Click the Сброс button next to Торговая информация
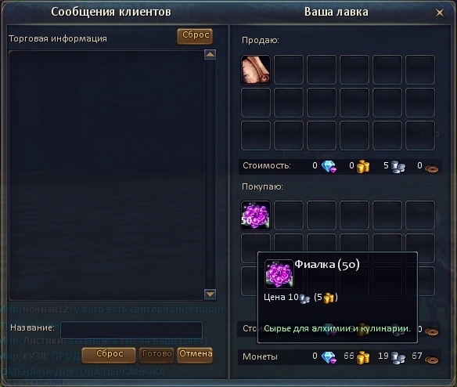 [x=195, y=36]
